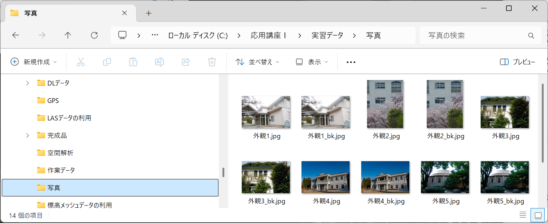Click the Delete trash can icon
This screenshot has height=223, width=548.
pyautogui.click(x=212, y=62)
